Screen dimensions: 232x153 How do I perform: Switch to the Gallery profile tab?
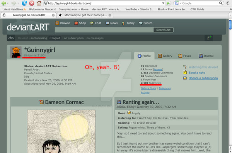click(x=165, y=56)
